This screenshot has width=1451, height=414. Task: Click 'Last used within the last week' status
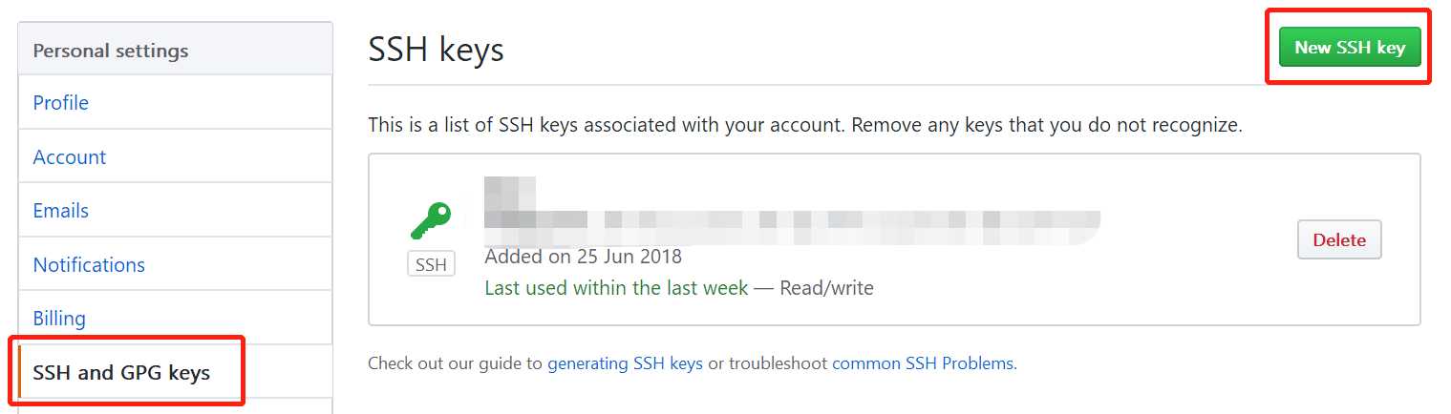(x=616, y=287)
